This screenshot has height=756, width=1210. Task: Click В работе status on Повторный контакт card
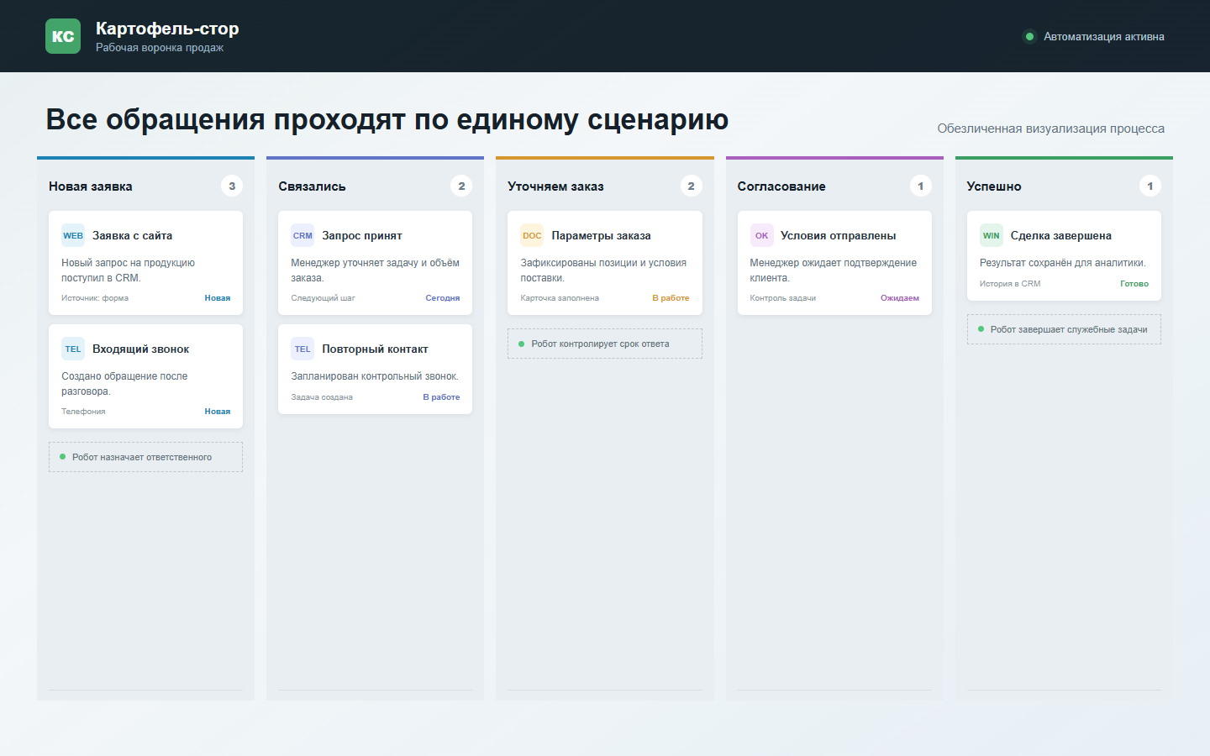[x=441, y=397]
